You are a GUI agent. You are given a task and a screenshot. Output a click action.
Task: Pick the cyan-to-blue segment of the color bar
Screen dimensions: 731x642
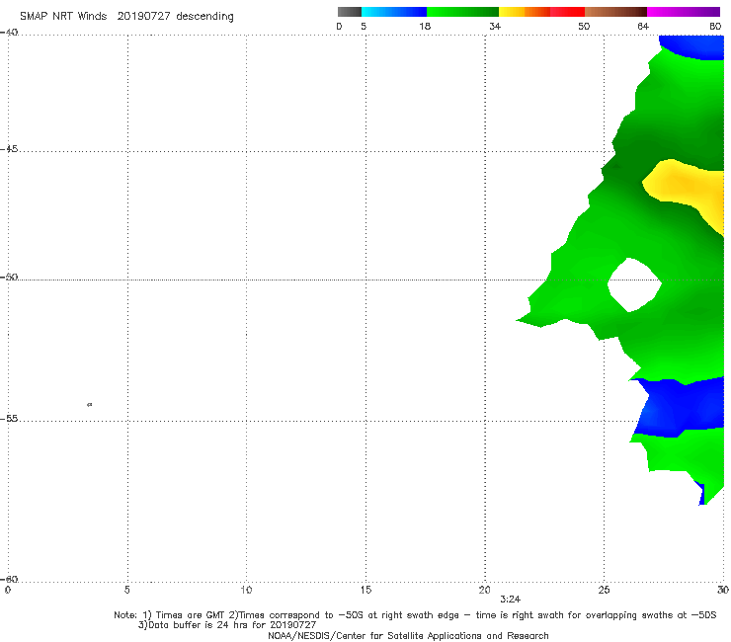[x=394, y=12]
